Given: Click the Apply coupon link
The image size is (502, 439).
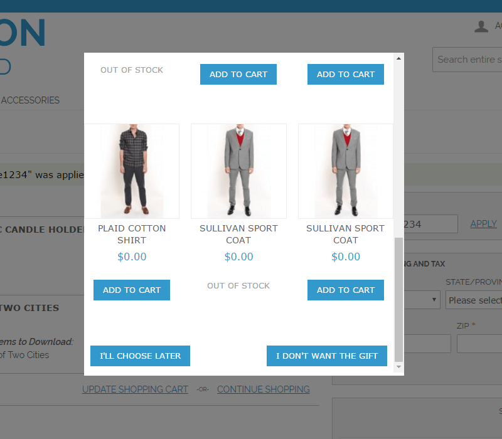Looking at the screenshot, I should (x=483, y=224).
